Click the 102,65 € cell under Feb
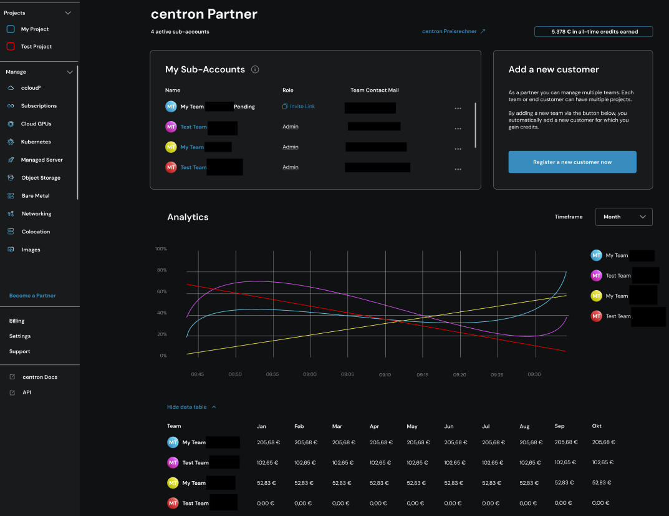Image resolution: width=669 pixels, height=516 pixels. point(305,462)
